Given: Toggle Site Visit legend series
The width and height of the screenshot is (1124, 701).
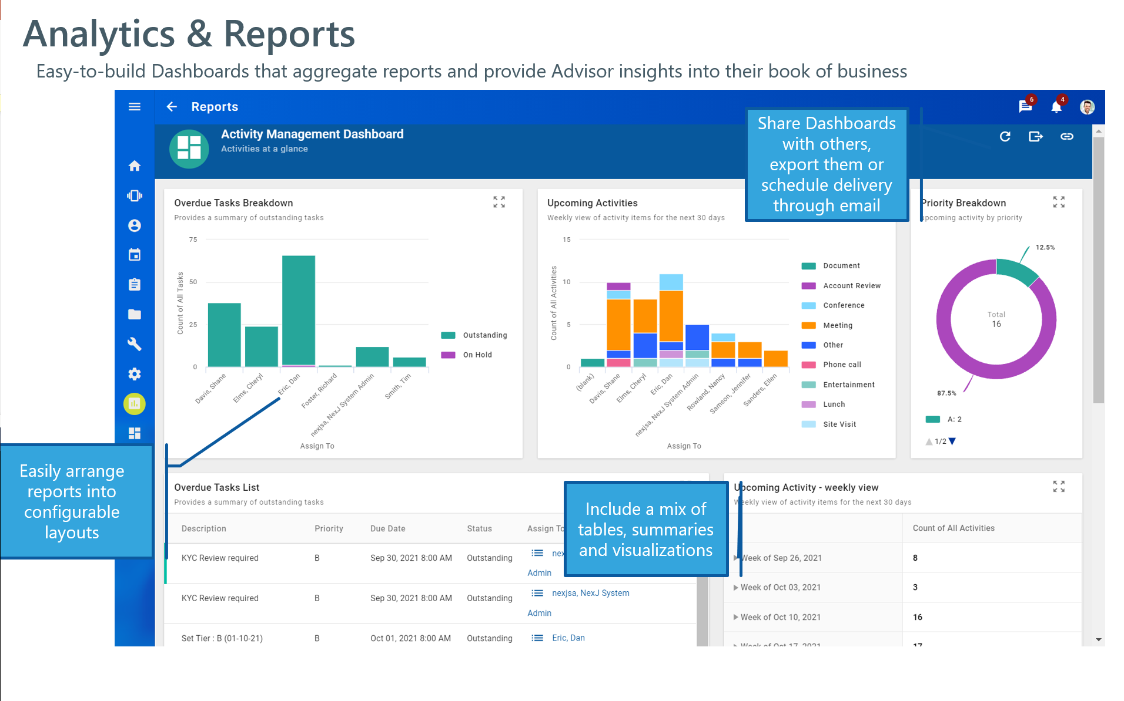Looking at the screenshot, I should (x=829, y=424).
